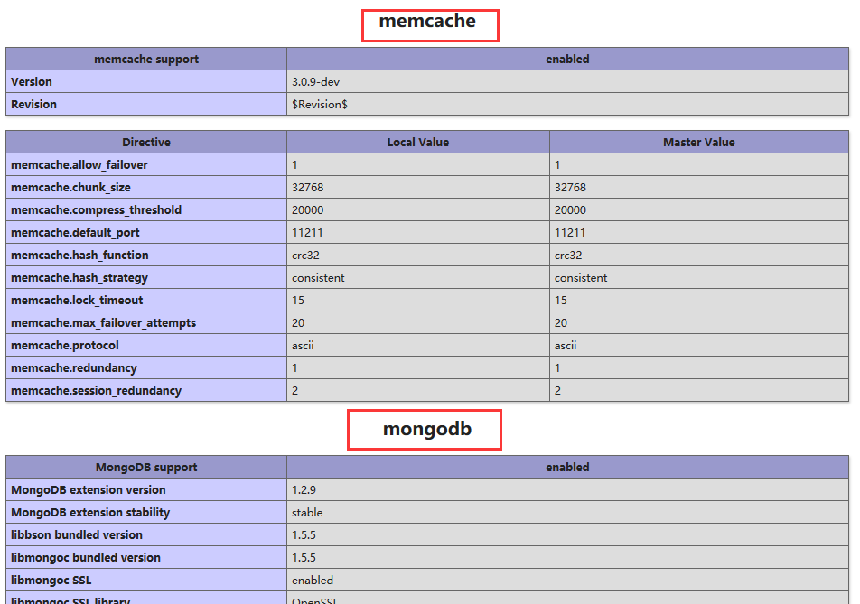Click libmongoc SSL enabled value

(312, 580)
